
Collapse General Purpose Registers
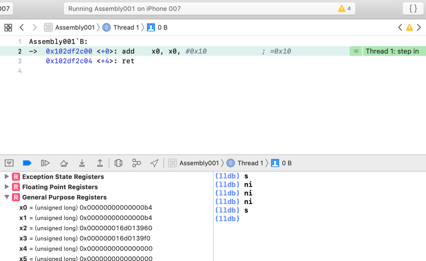click(7, 197)
